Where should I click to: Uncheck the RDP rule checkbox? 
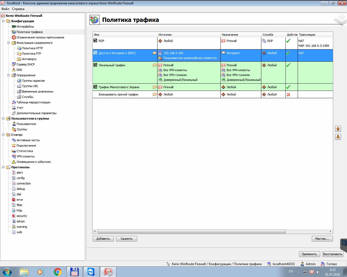(95, 41)
